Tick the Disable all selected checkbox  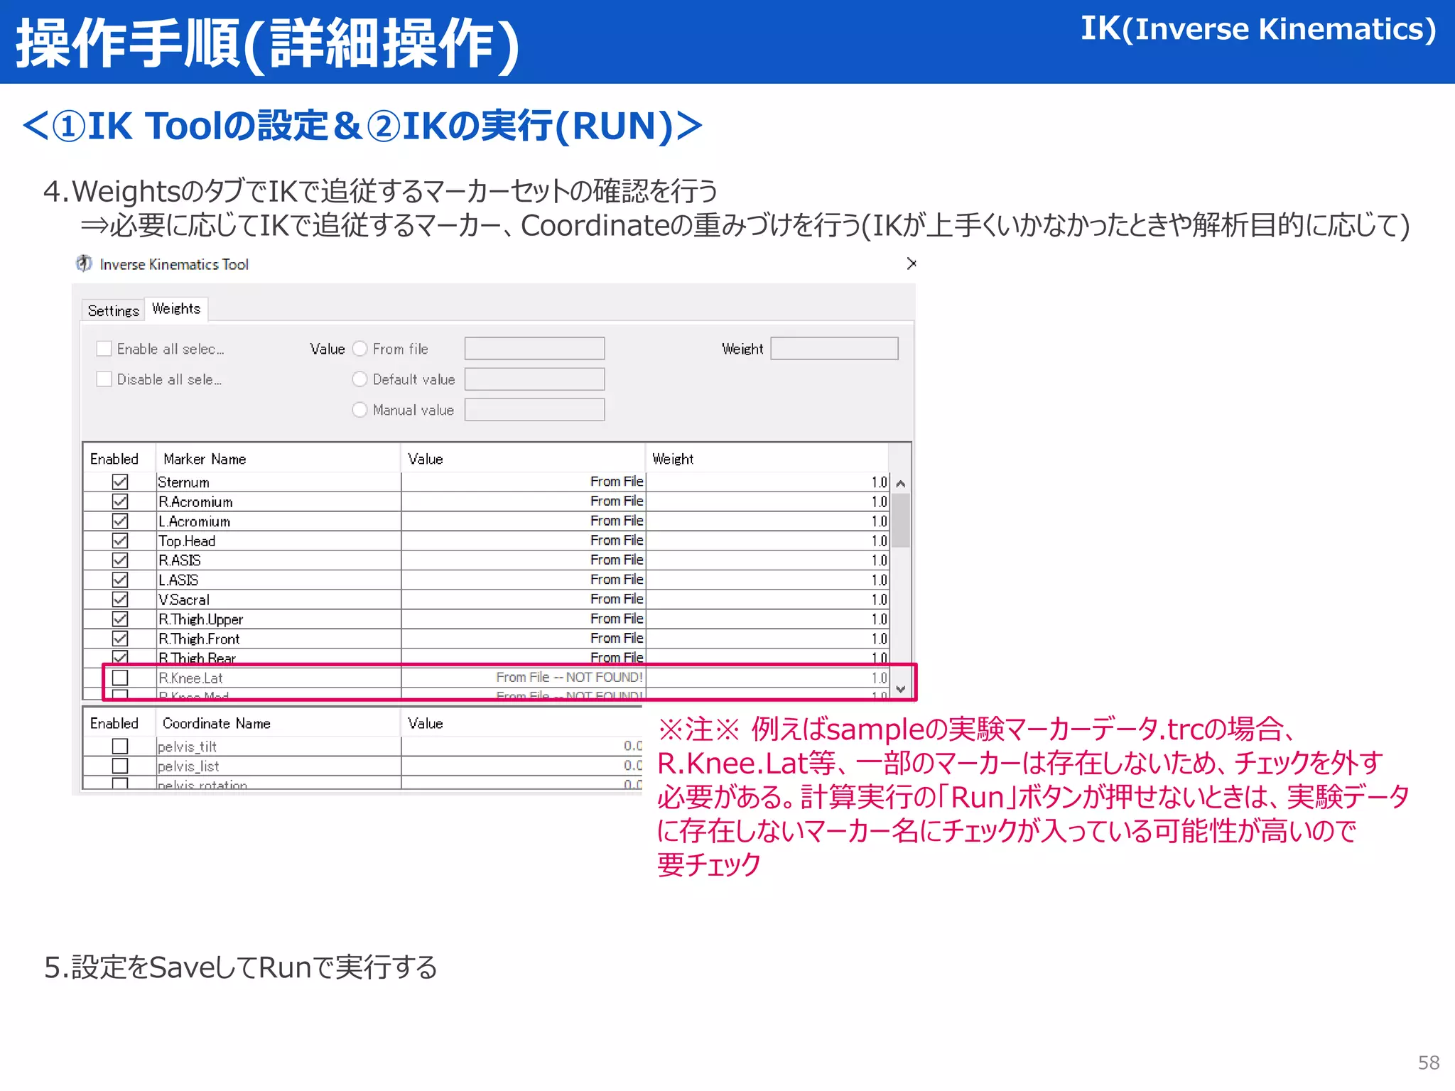(x=104, y=379)
